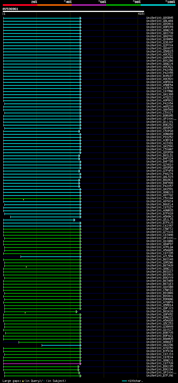178x383 pixels.
Task: Click the yellow query gap marker in row B6SK26
Action: tap(25, 312)
